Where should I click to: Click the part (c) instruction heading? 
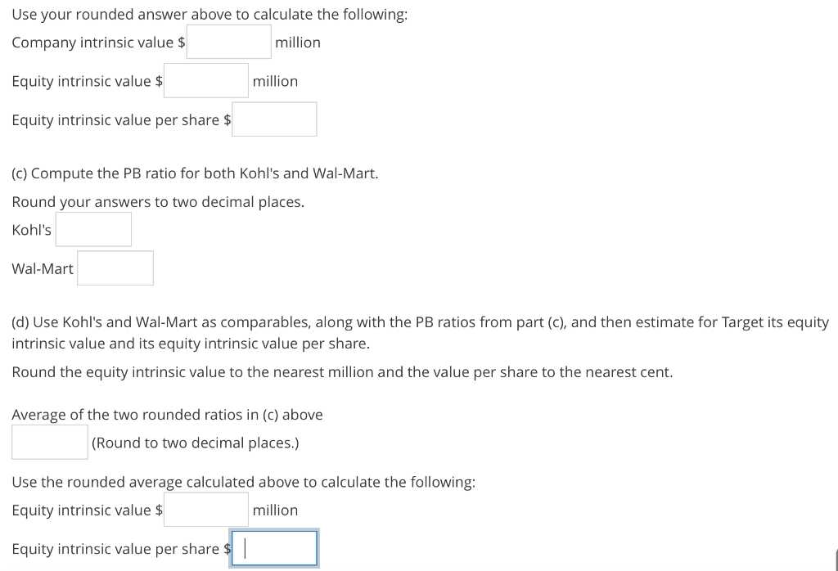(x=194, y=173)
